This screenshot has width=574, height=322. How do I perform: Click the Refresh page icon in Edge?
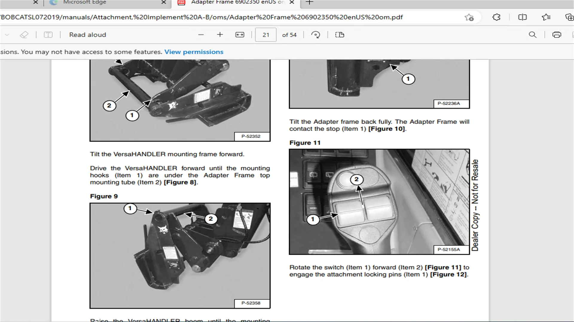(x=315, y=35)
